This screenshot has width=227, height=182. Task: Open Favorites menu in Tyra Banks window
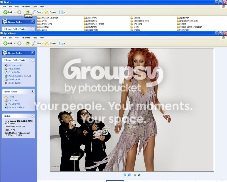pos(26,38)
